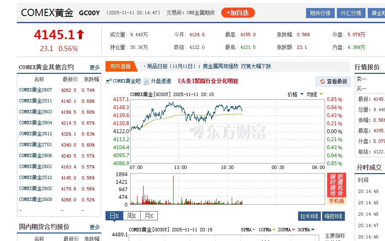
Task: Open contract COMEX黄金2606
Action: pos(35,155)
